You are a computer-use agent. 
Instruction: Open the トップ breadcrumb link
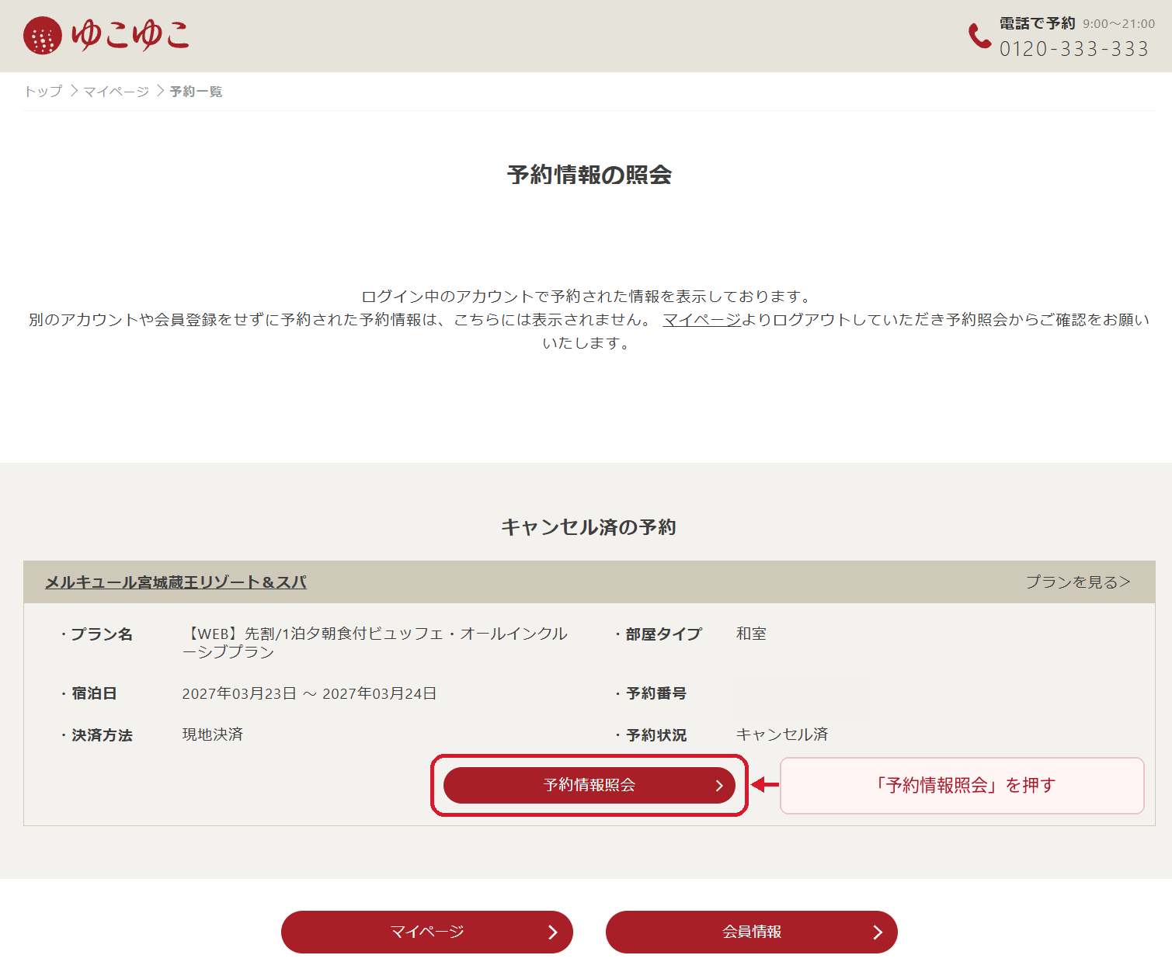coord(43,92)
